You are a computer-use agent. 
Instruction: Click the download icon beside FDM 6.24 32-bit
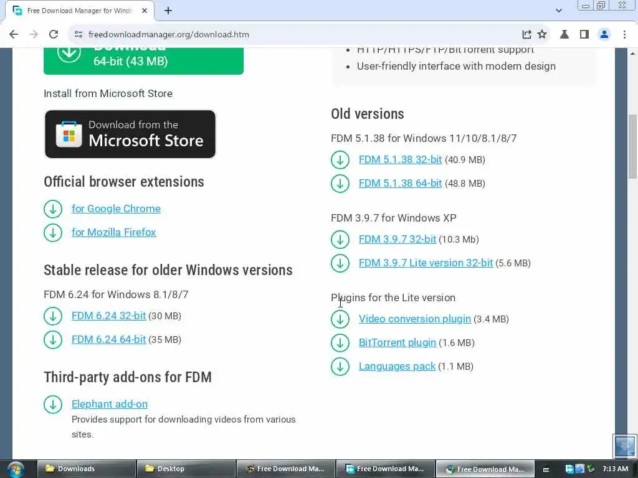point(53,316)
